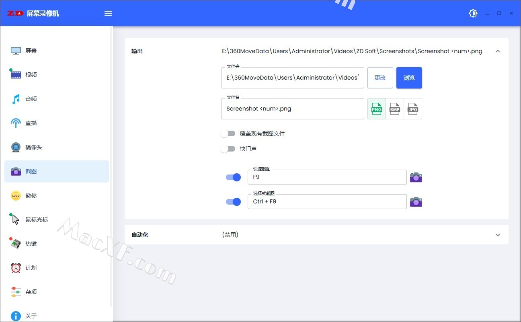Click camera icon beside F9 hotkey
The image size is (521, 322).
(416, 177)
